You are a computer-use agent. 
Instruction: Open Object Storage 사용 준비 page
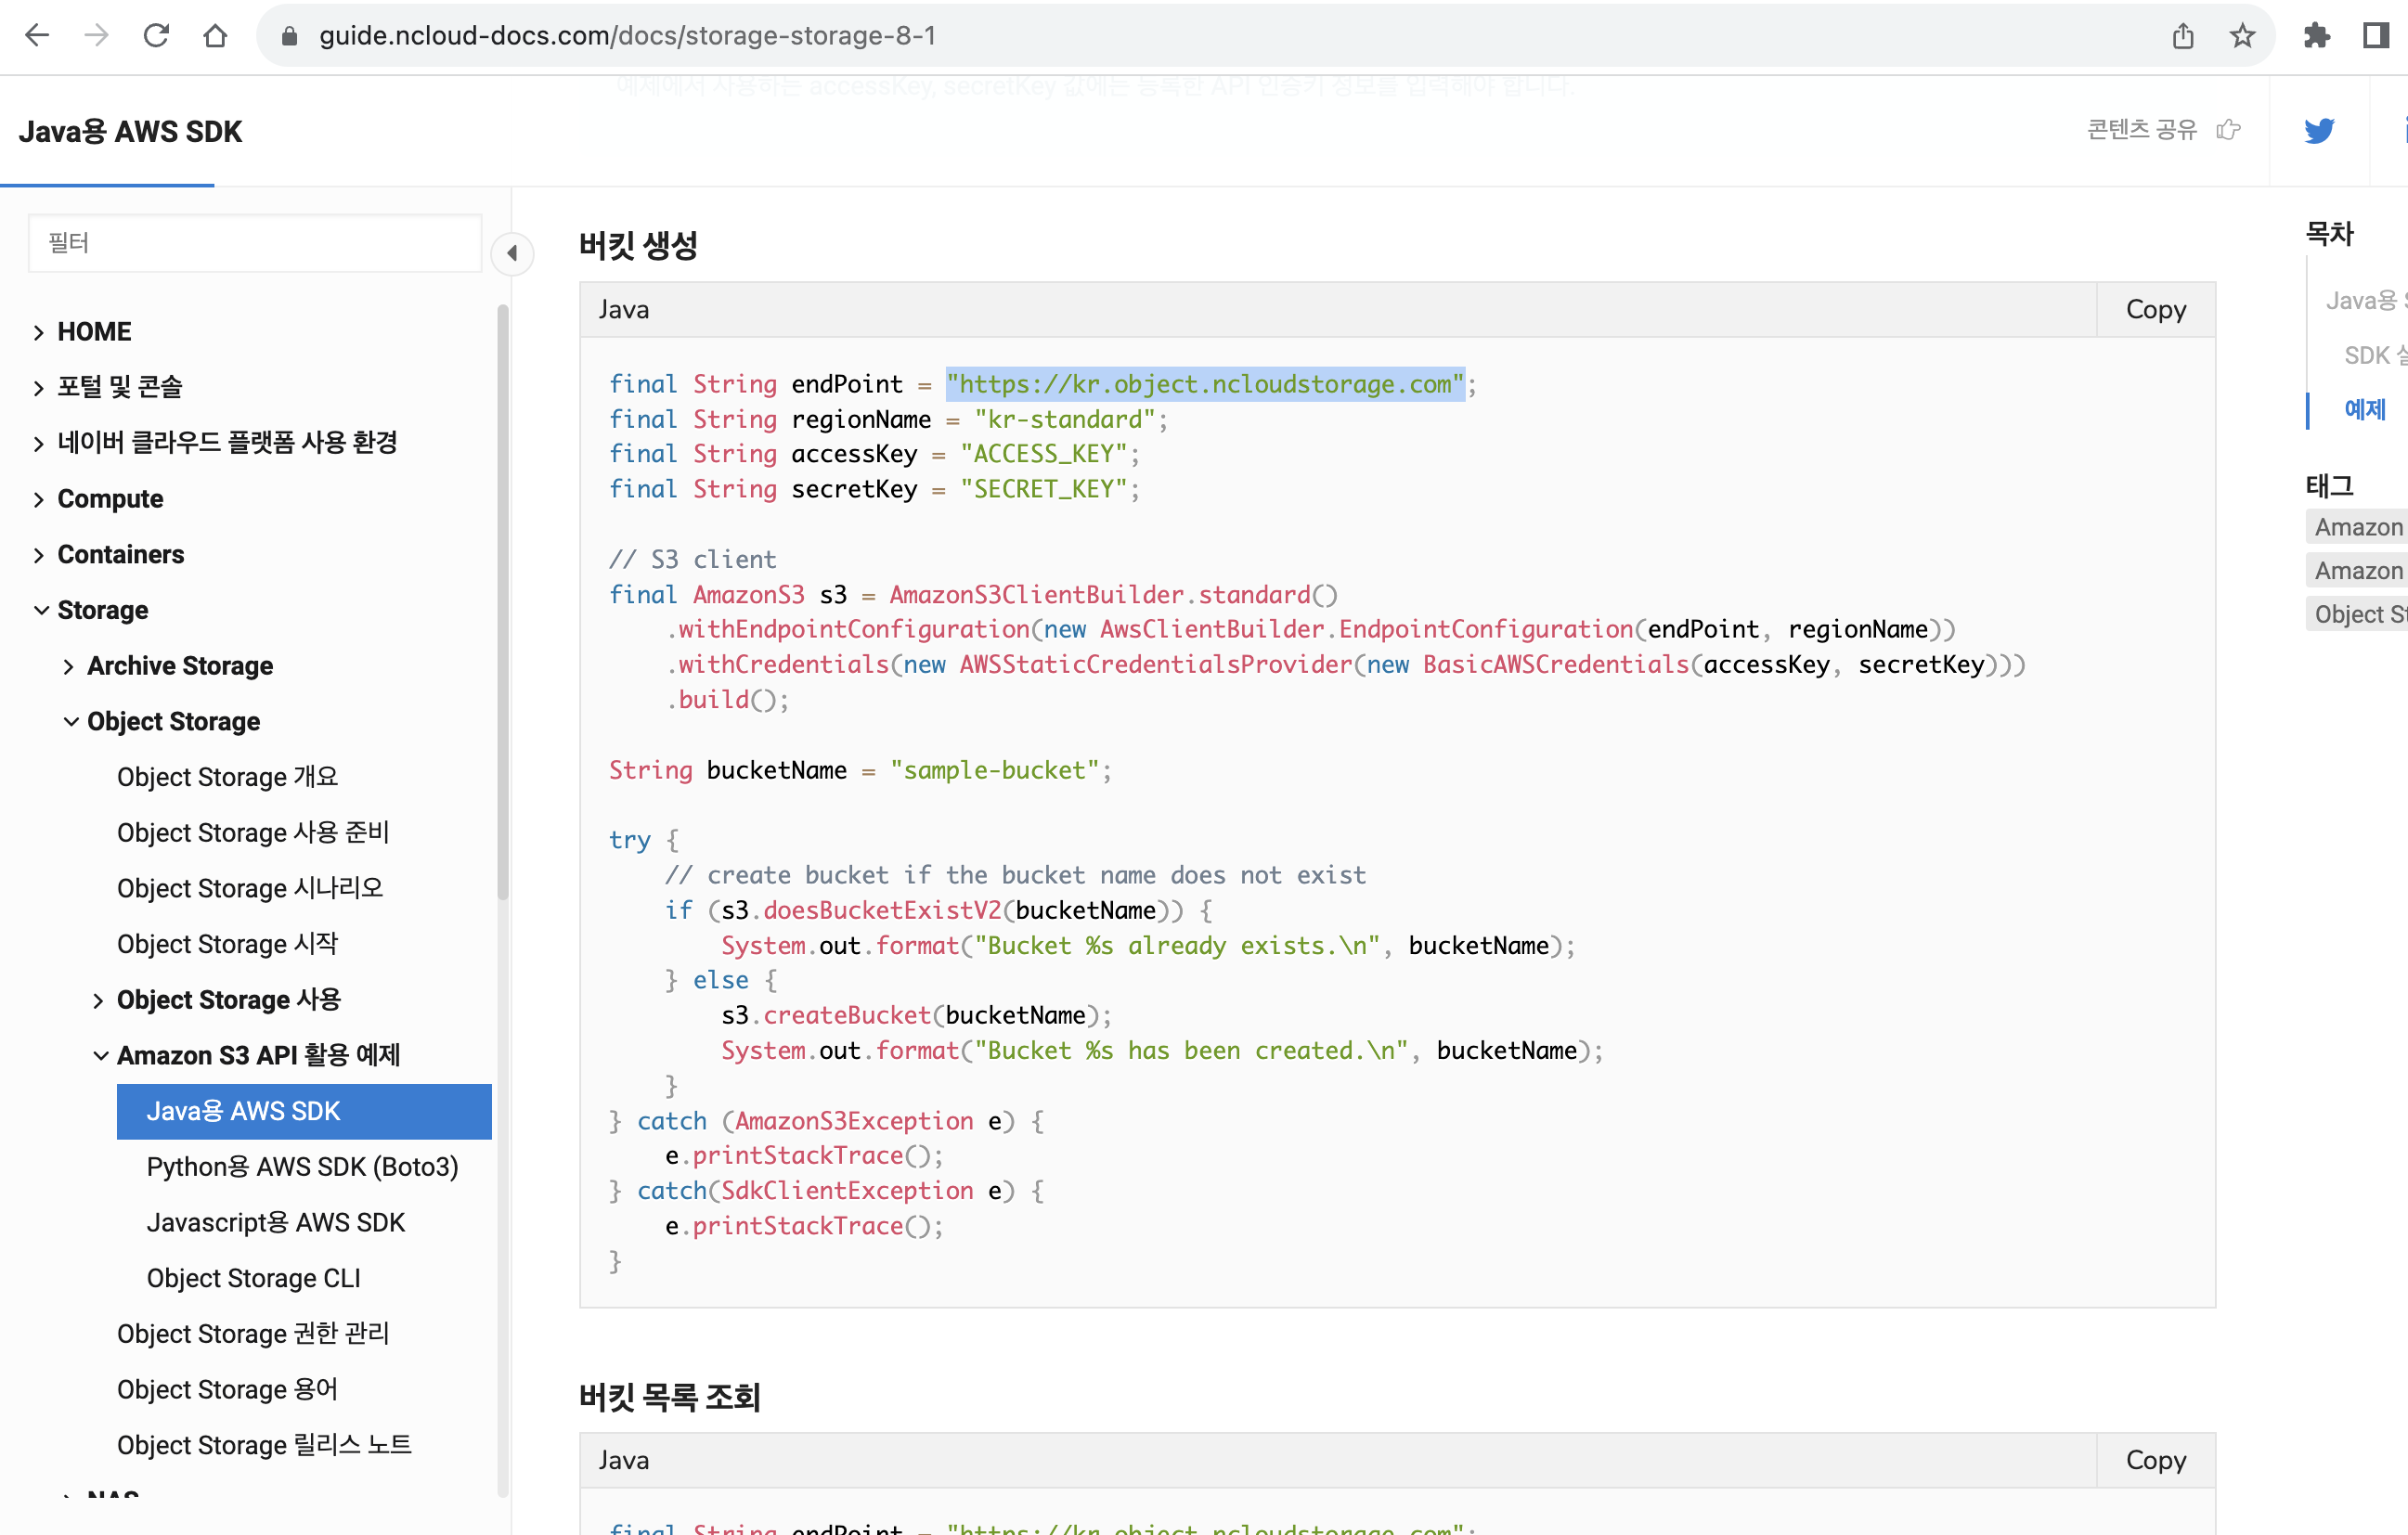point(253,833)
